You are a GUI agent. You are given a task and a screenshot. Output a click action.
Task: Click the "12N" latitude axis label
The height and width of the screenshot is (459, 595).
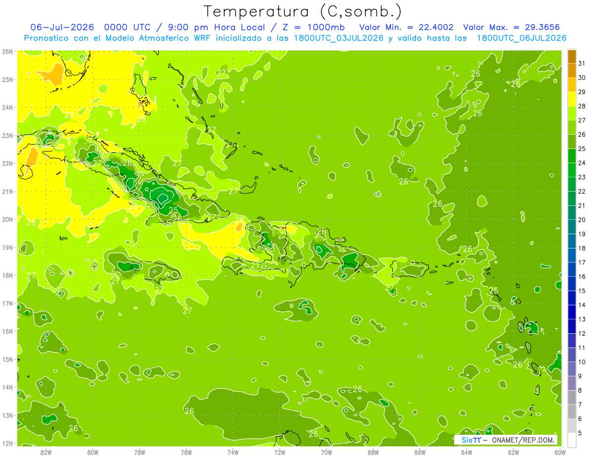7,443
